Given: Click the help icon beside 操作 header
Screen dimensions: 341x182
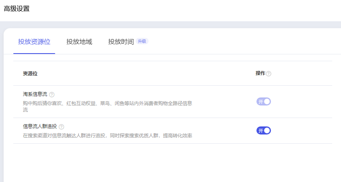Looking at the screenshot, I should 269,74.
